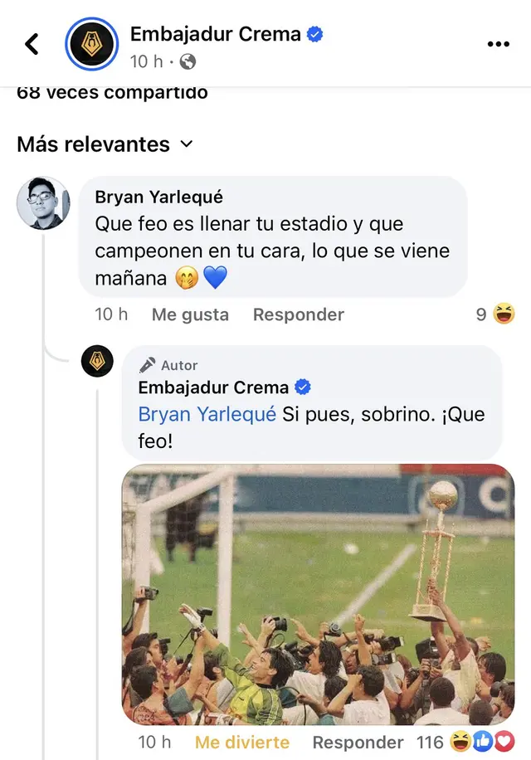
Task: Click Responder under Bryan's comment
Action: 299,314
